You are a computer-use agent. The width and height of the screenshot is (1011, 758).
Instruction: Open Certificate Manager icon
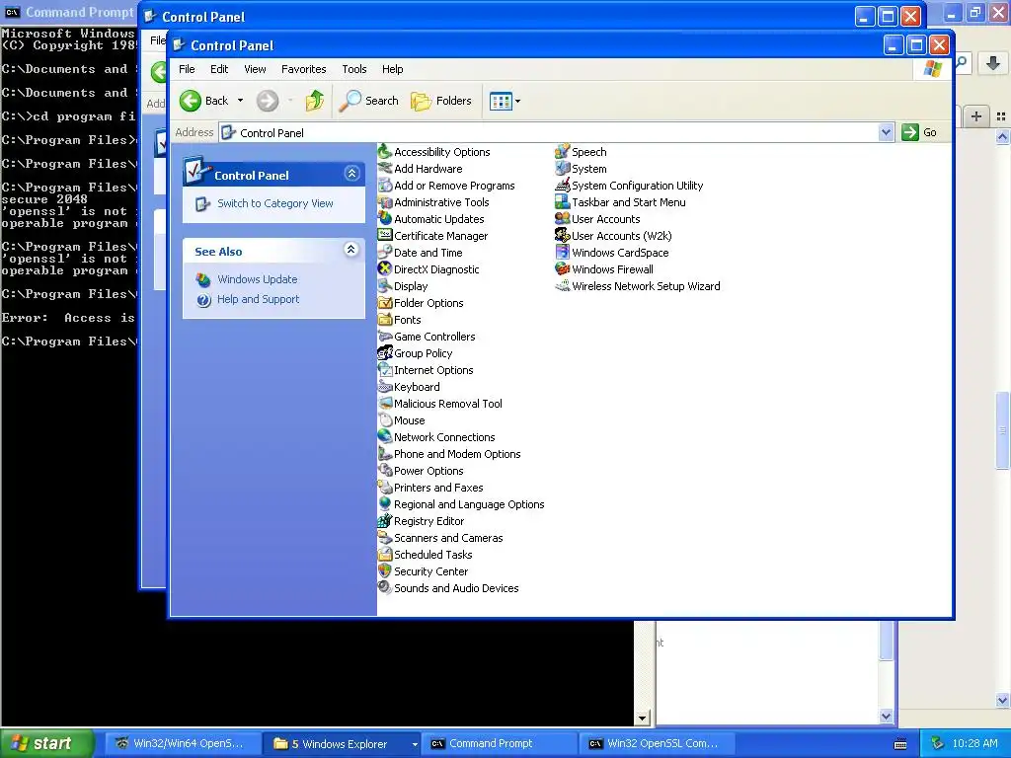click(x=385, y=235)
